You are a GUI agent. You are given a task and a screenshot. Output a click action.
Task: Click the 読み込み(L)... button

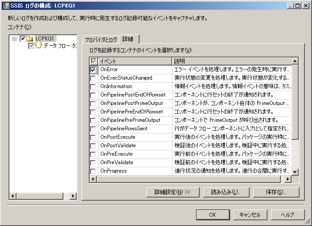(226, 192)
